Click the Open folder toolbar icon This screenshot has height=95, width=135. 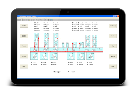20,20
